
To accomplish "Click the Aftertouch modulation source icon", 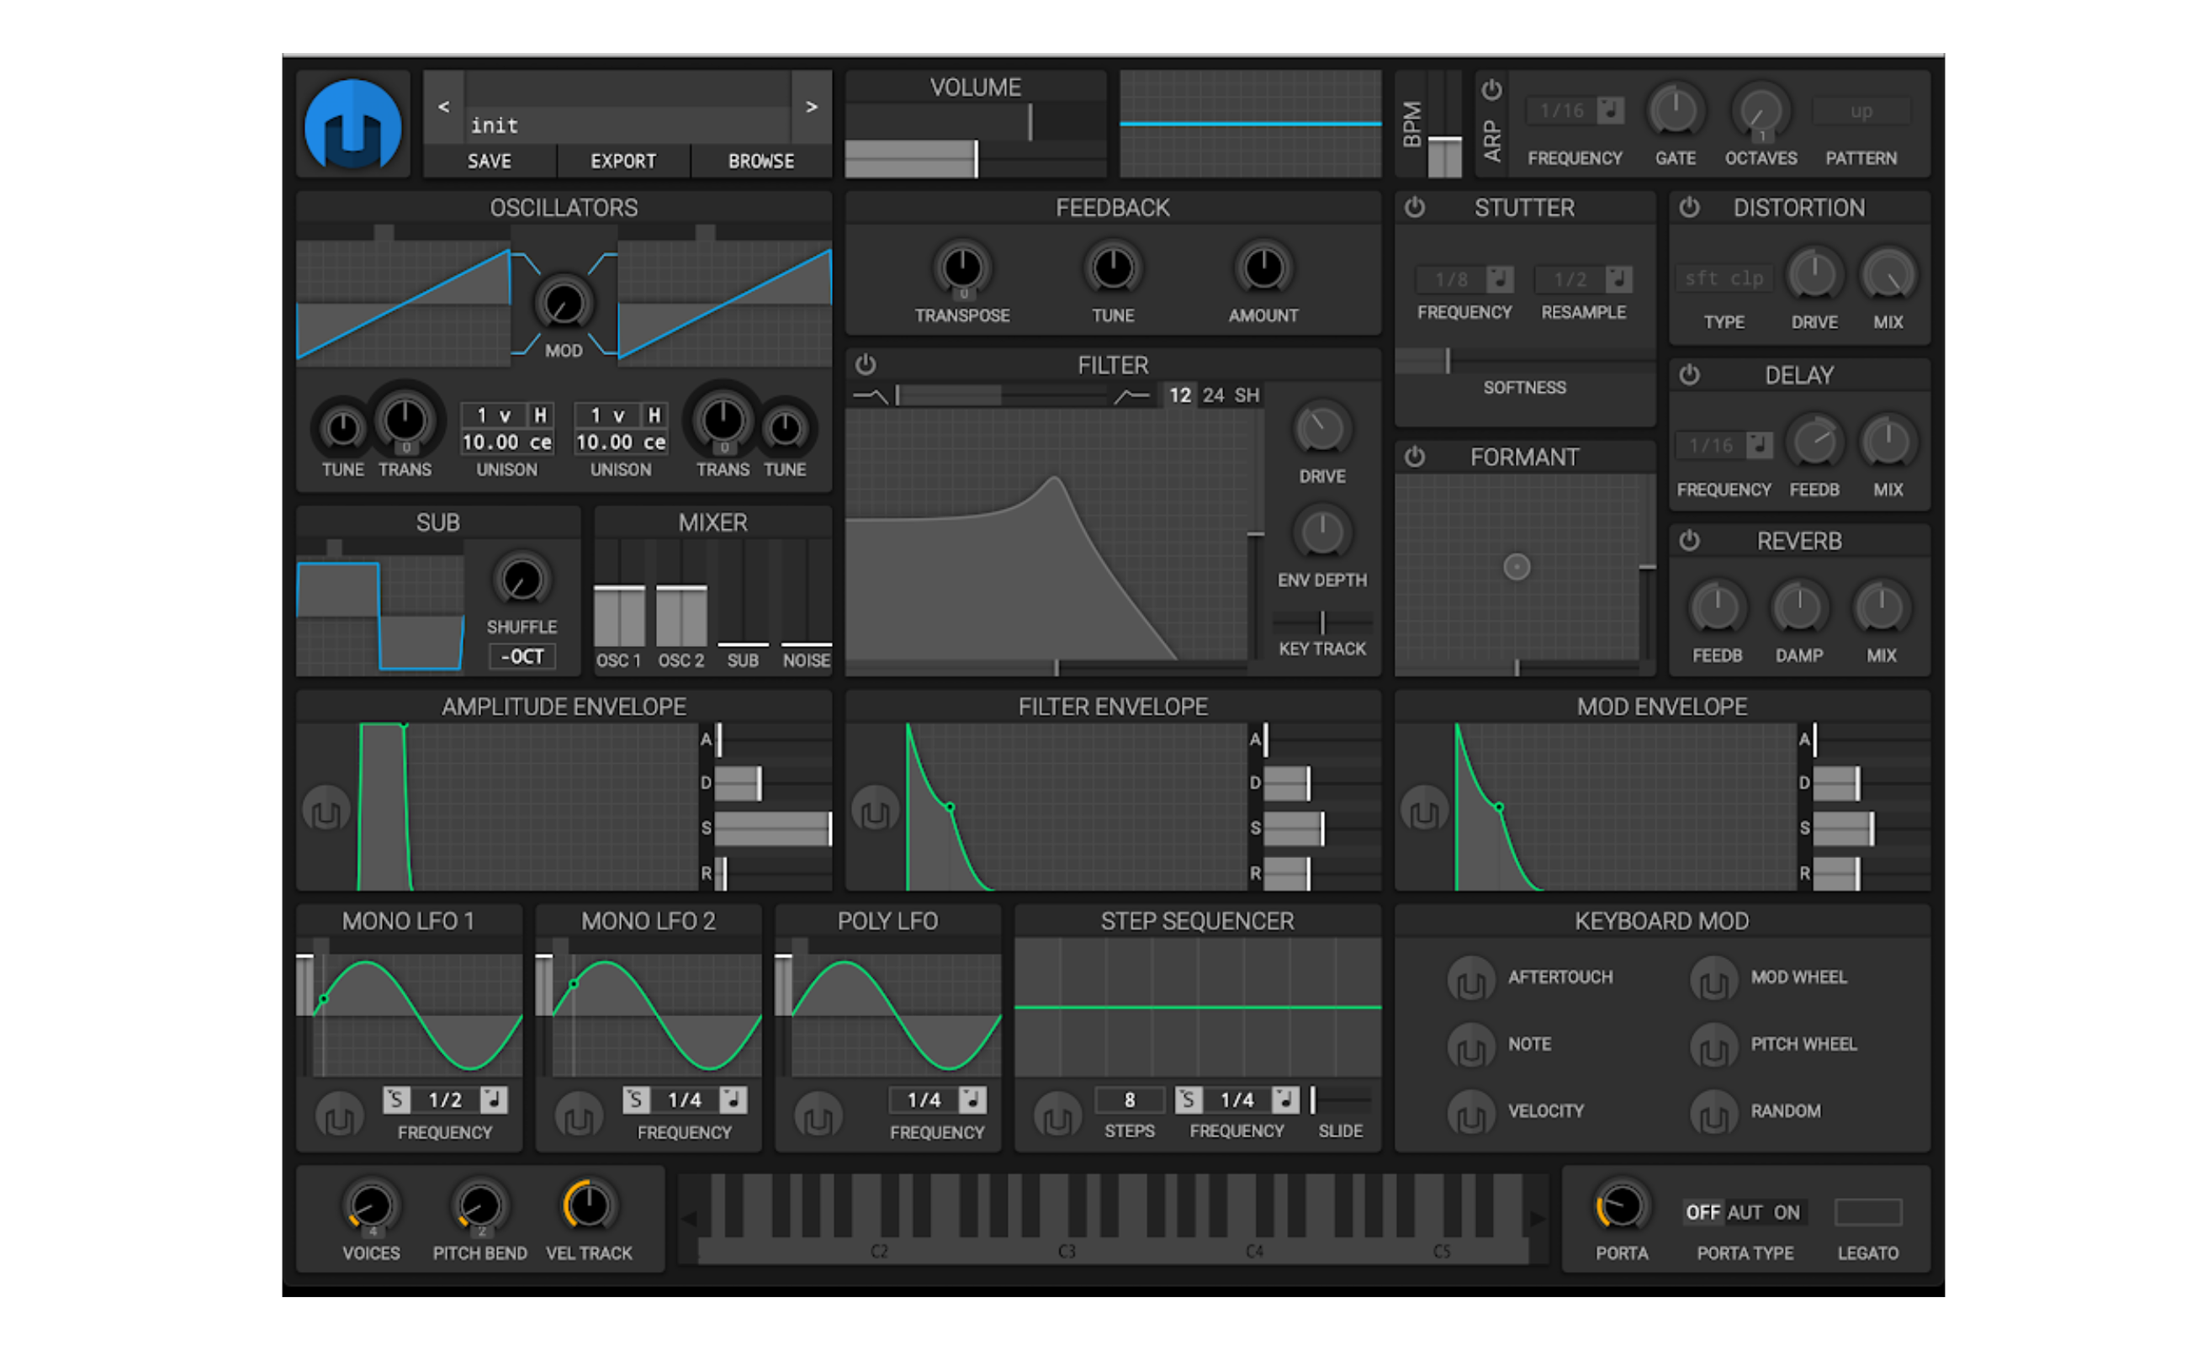I will [1470, 980].
